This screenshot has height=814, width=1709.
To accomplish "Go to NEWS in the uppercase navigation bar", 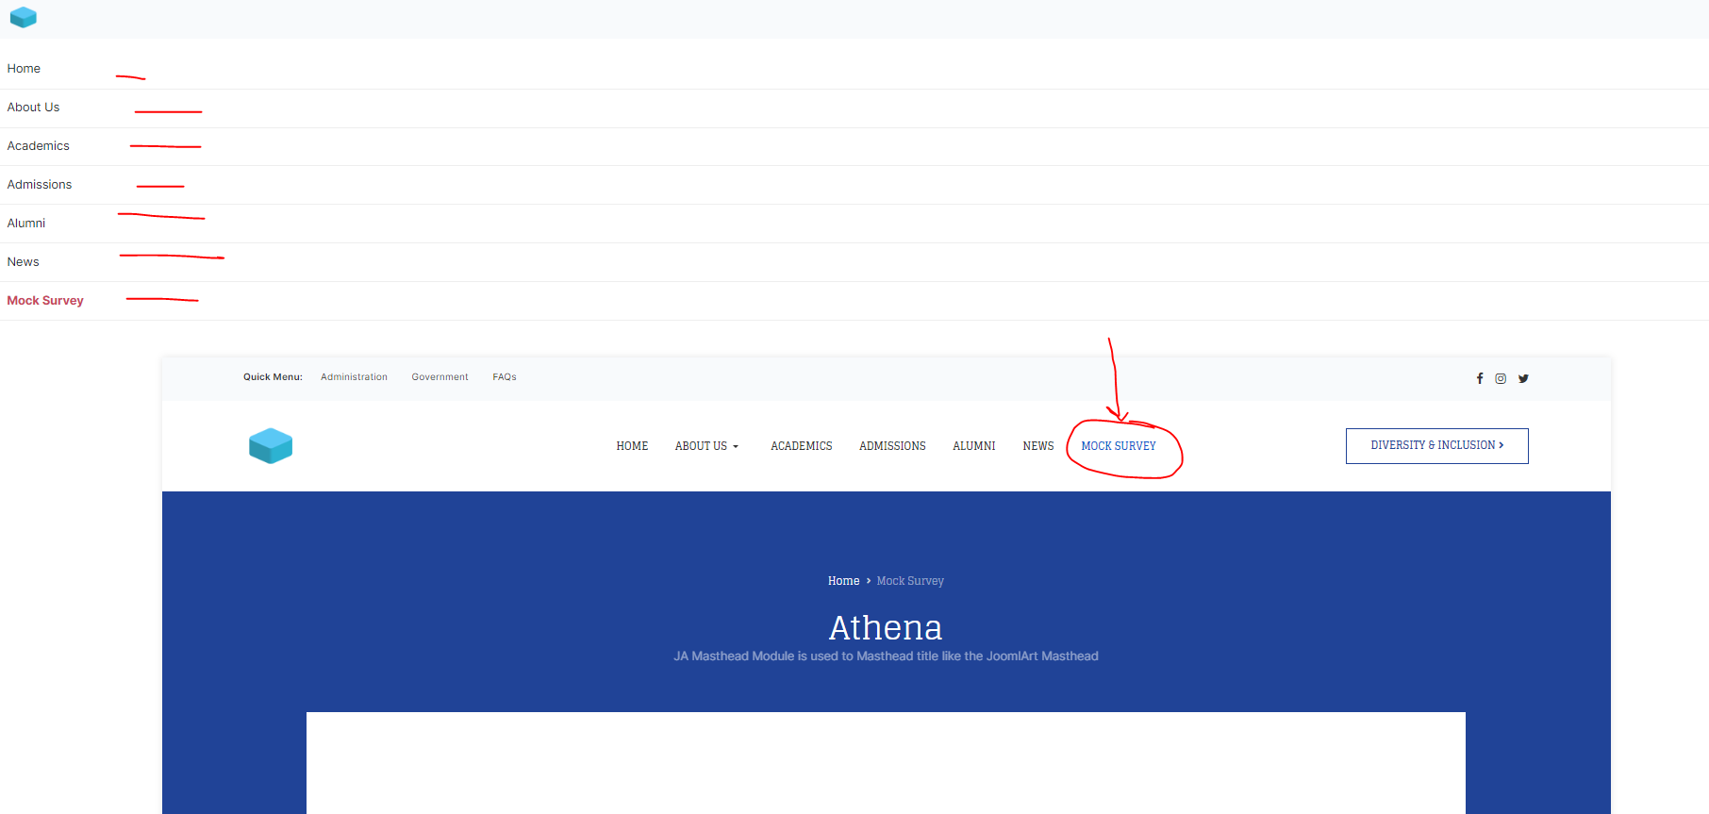I will 1038,446.
